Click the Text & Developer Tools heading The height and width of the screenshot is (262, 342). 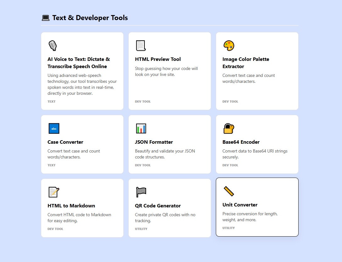click(x=90, y=18)
